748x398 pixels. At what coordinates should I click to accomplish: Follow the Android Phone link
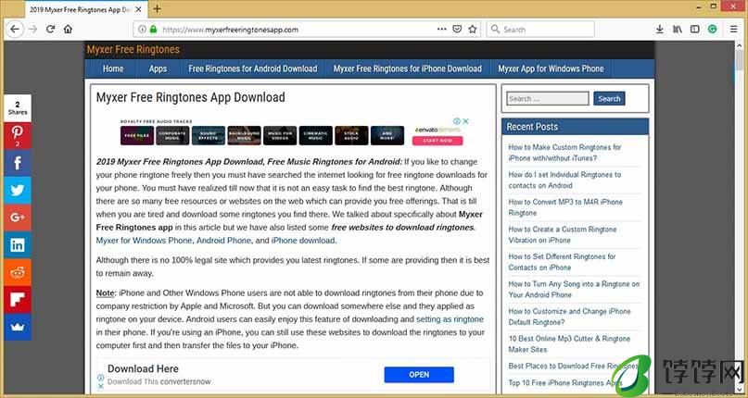tap(223, 241)
